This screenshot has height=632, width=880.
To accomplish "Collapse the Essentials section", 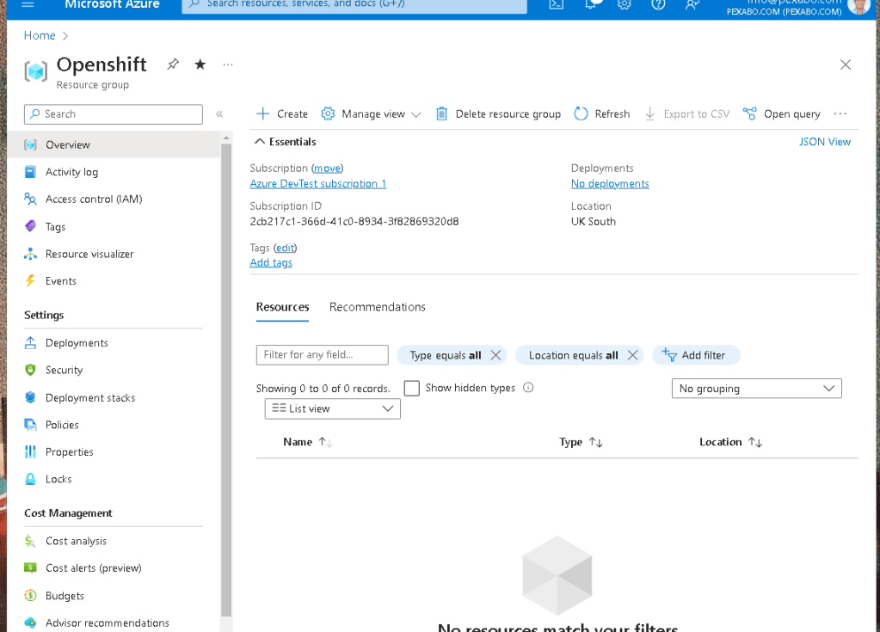I will click(x=286, y=142).
